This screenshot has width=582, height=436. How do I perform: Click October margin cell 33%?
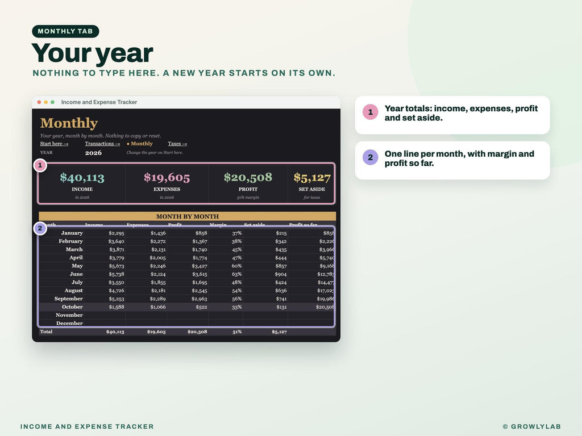point(237,307)
